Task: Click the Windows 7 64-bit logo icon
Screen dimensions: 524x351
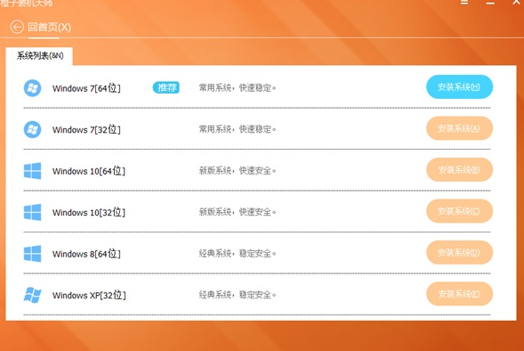Action: pos(32,88)
